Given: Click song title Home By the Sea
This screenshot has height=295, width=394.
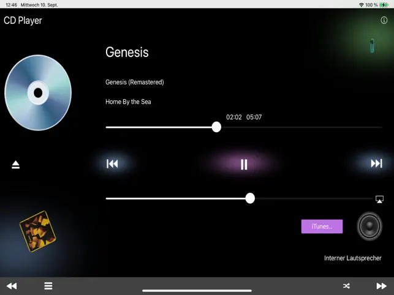Looking at the screenshot, I should (128, 102).
